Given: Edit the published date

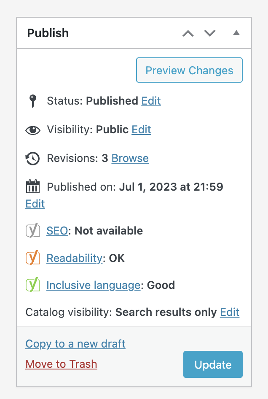Looking at the screenshot, I should click(x=35, y=204).
